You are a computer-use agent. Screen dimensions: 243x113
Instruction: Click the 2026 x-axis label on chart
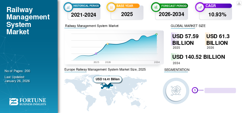pos(108,62)
